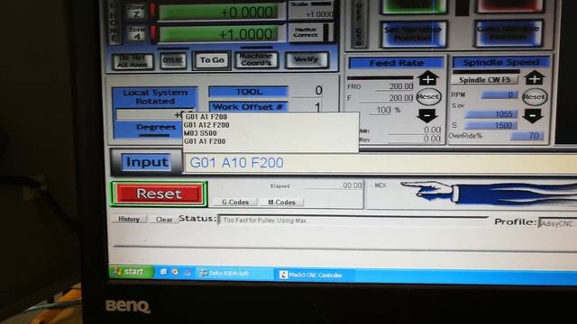Toggle Machine Coord's display

click(x=256, y=60)
